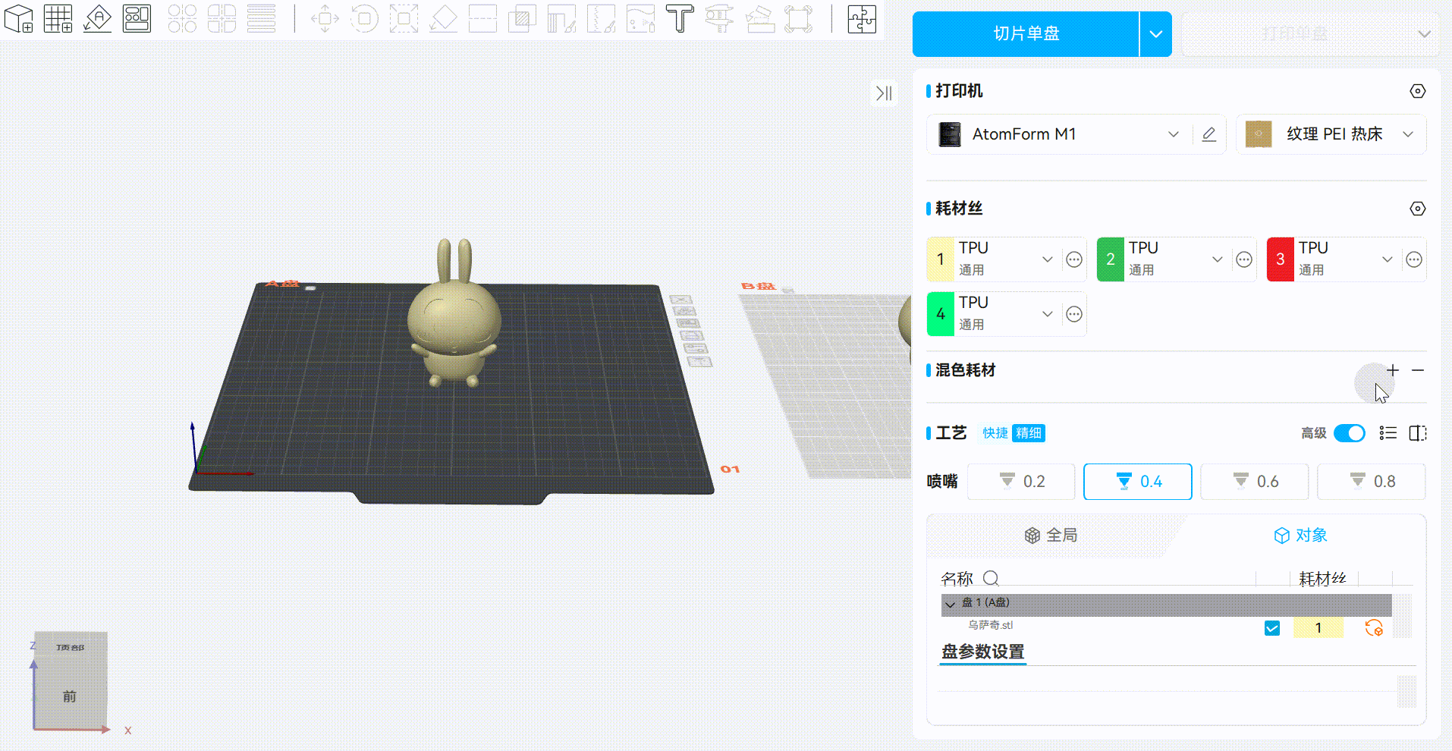
Task: Collapse the 盘 1 (A盘) tree row
Action: tap(950, 604)
